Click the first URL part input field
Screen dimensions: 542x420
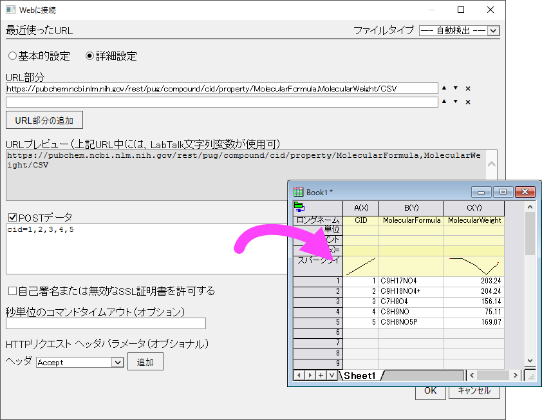coord(222,88)
